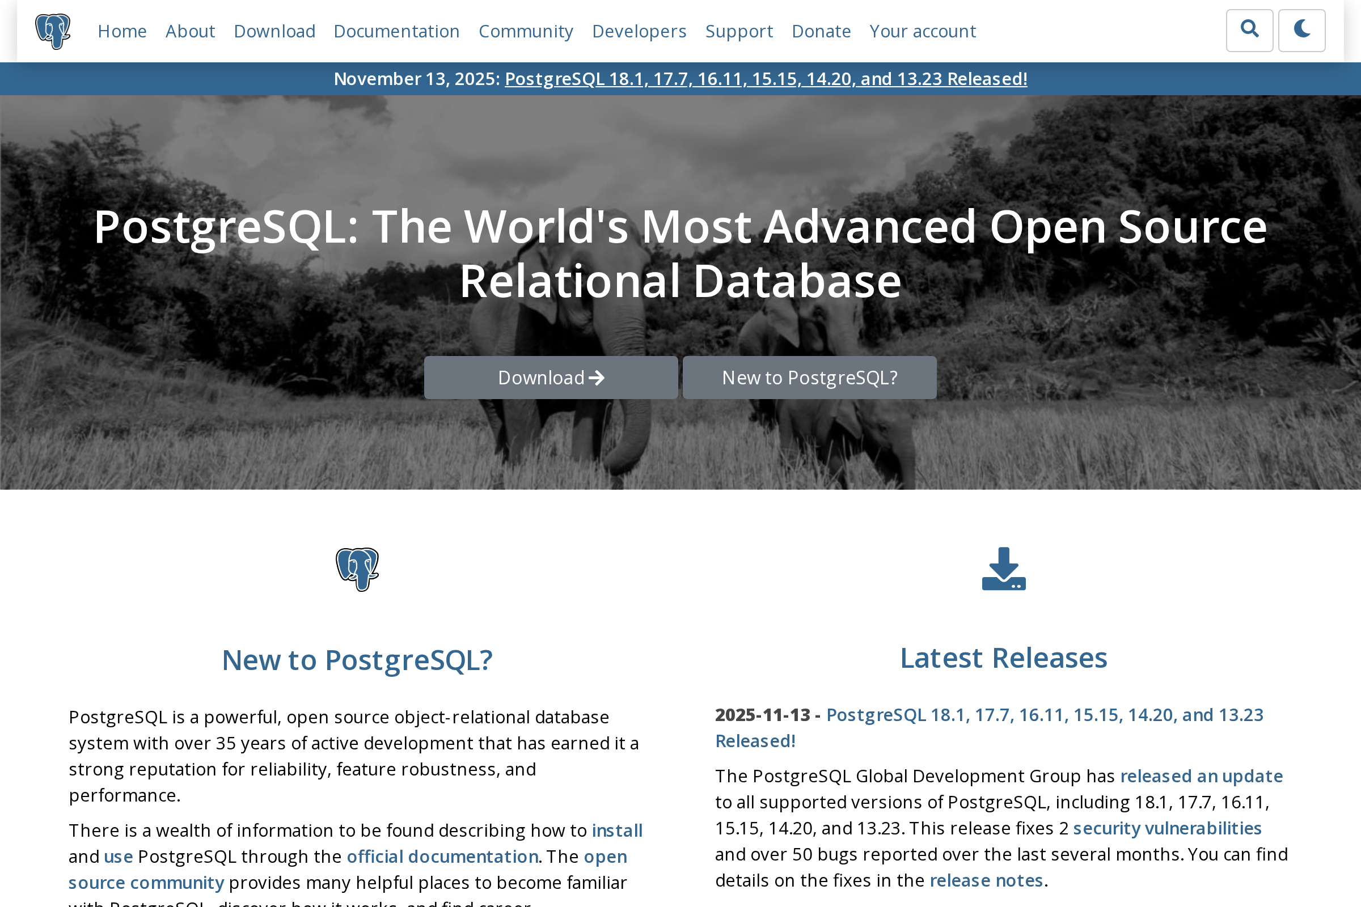This screenshot has width=1361, height=907.
Task: Click Donate in the navigation bar
Action: 821,31
